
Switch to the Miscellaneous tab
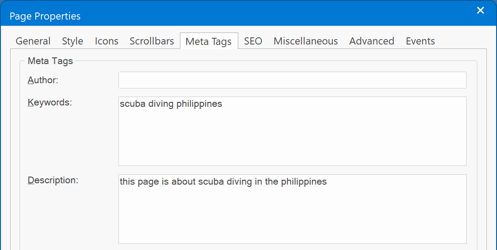pyautogui.click(x=306, y=41)
